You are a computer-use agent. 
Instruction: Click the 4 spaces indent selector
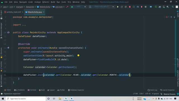[156, 94]
